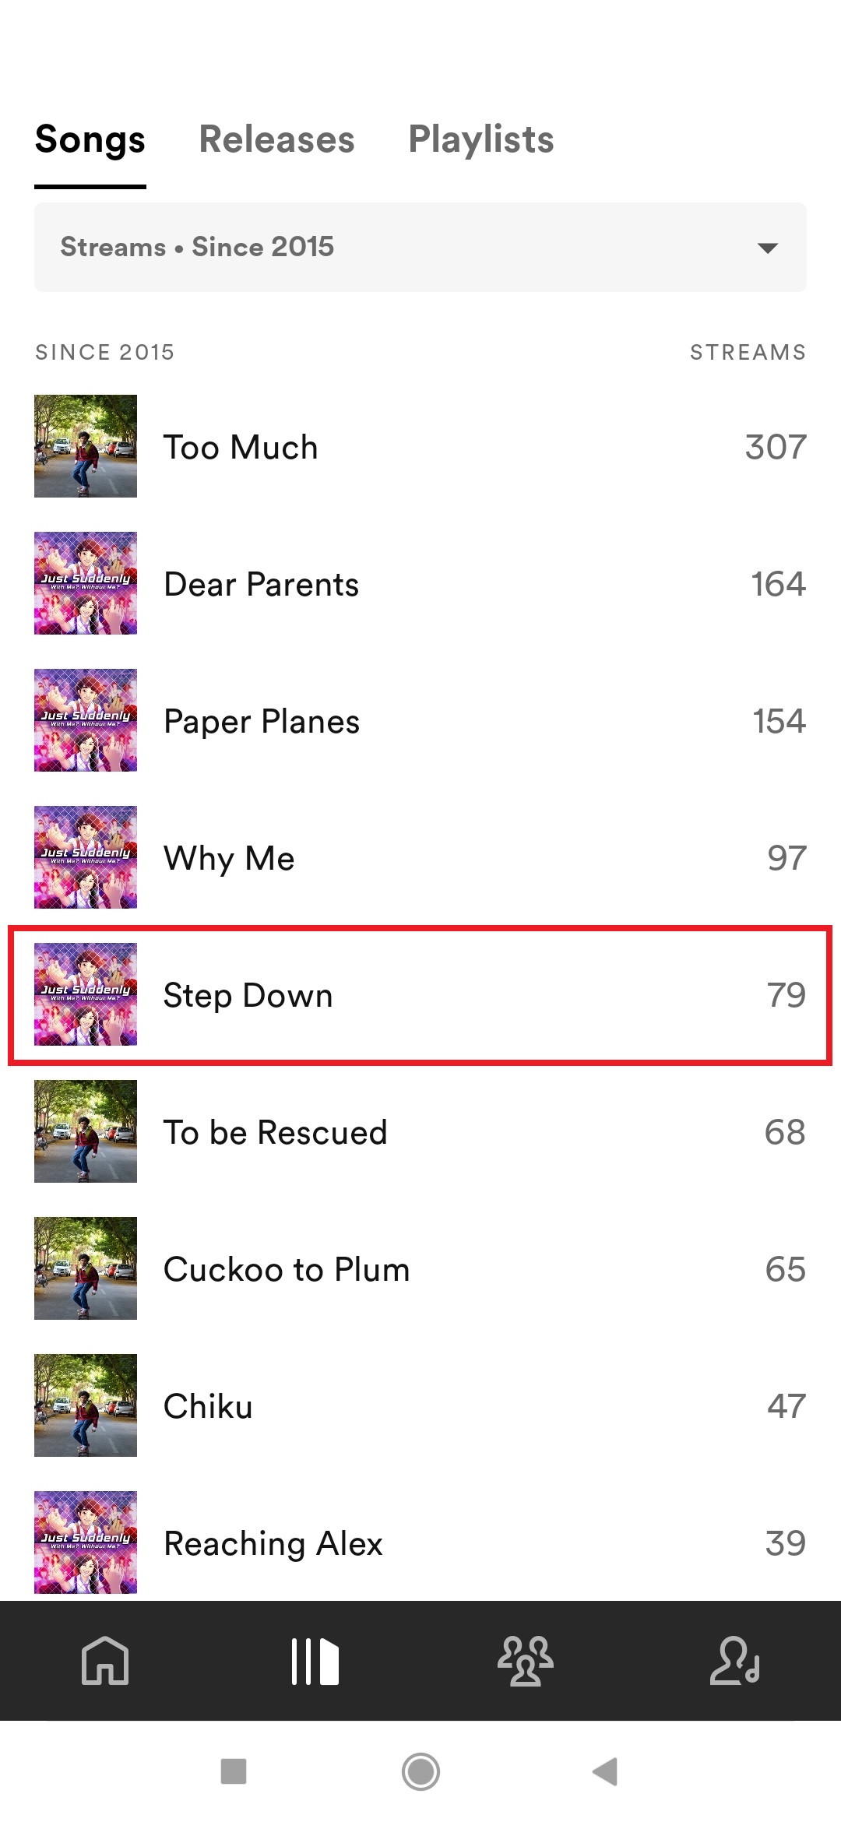Viewport: 841px width, 1822px height.
Task: Expand the Streams filter dropdown arrow
Action: click(x=768, y=248)
